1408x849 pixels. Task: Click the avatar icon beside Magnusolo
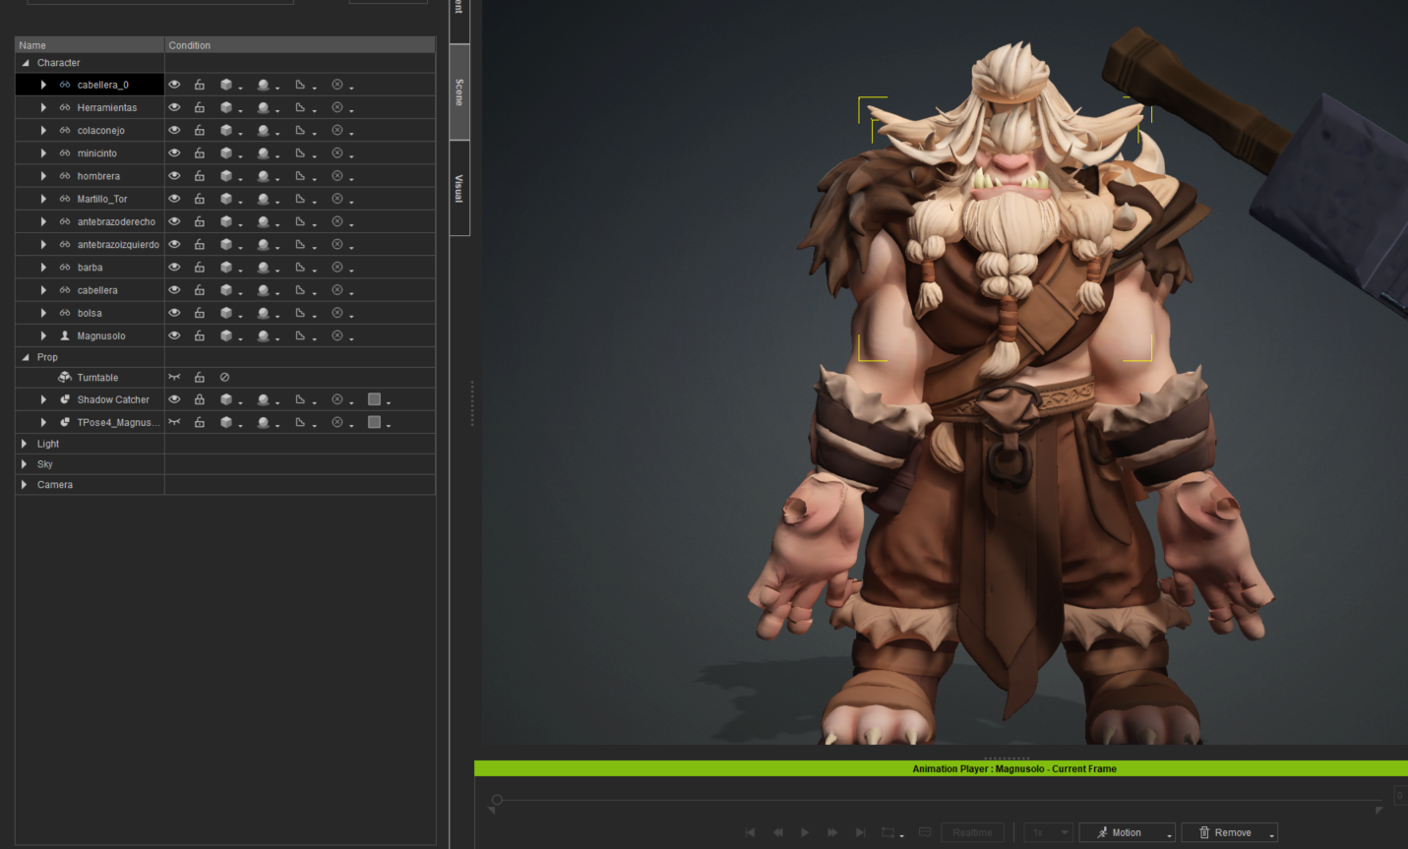[x=65, y=335]
